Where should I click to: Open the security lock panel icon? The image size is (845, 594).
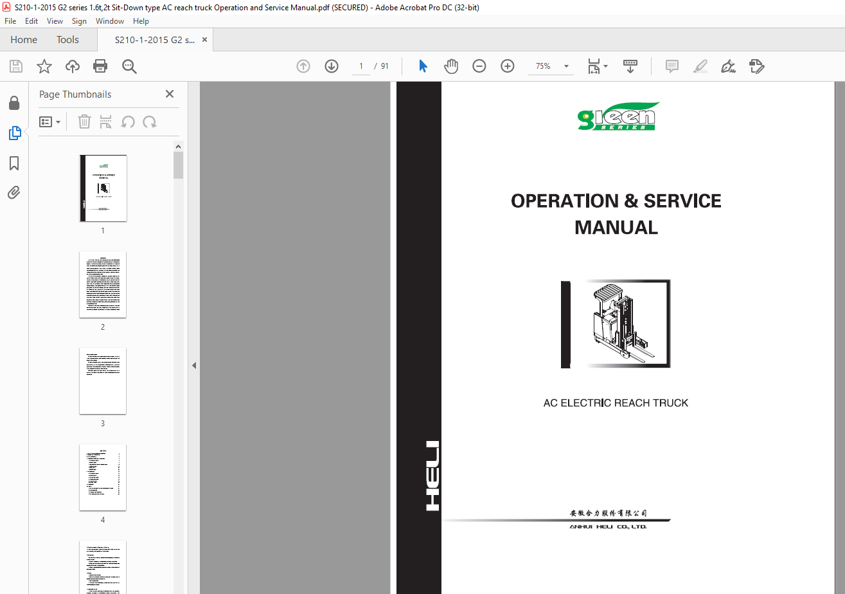[14, 103]
